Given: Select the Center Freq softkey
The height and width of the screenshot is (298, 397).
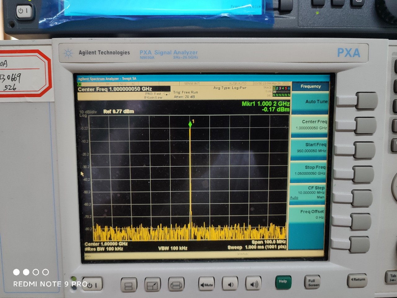Looking at the screenshot, I should click(309, 126).
